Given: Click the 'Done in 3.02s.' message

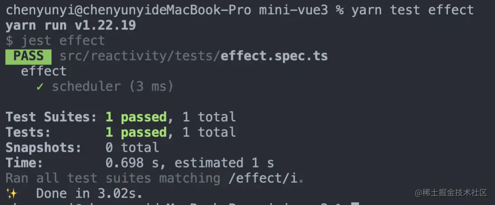Looking at the screenshot, I should click(89, 193).
